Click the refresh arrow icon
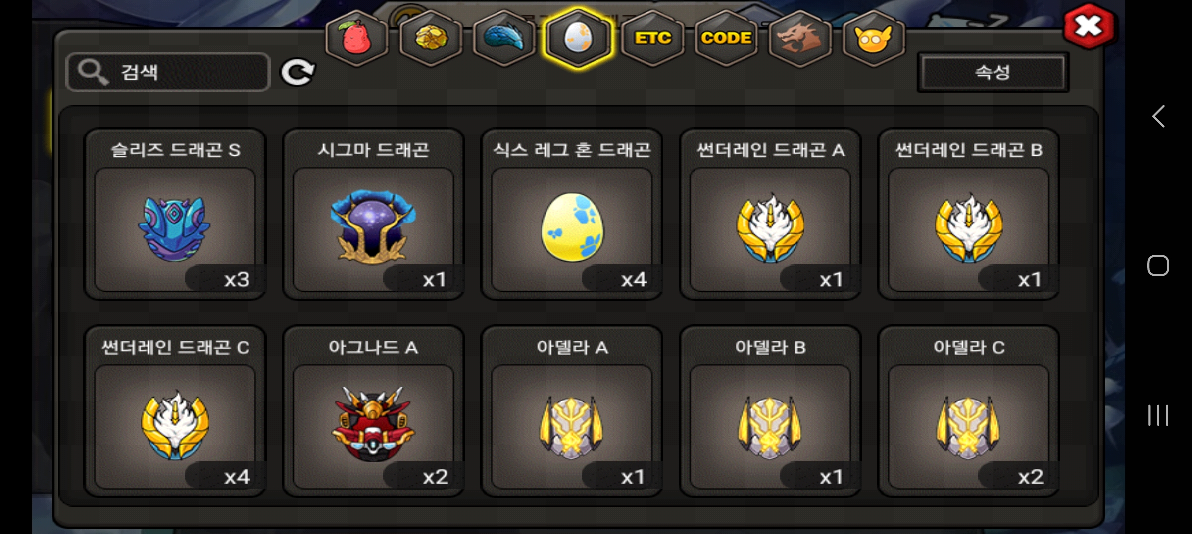The width and height of the screenshot is (1192, 534). tap(298, 73)
